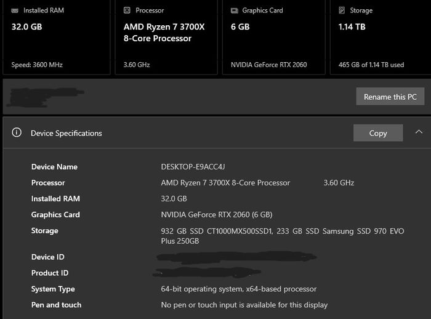This screenshot has width=431, height=319.
Task: Click the Graphics Card icon
Action: pyautogui.click(x=234, y=10)
